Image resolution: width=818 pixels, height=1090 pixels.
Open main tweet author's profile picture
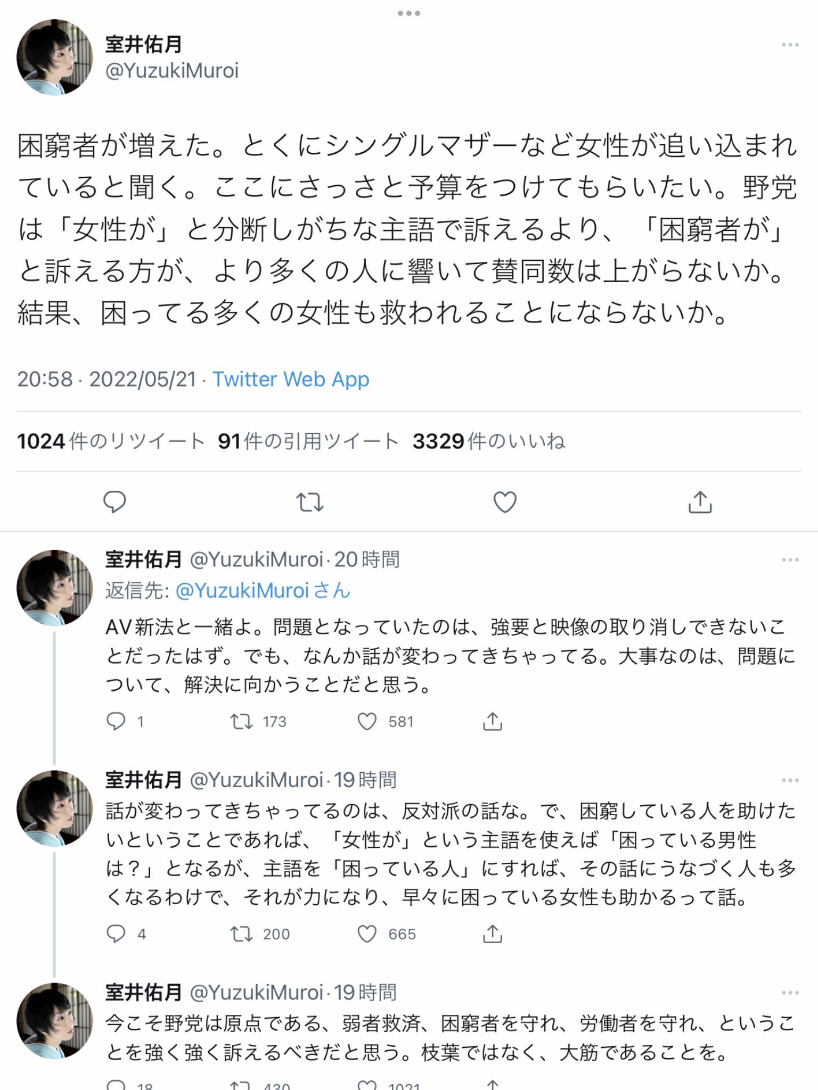click(x=55, y=57)
